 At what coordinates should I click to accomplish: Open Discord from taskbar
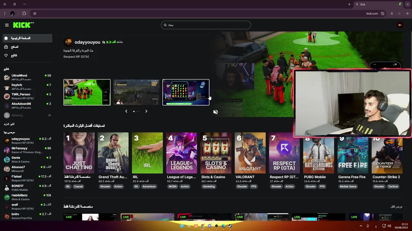[x=210, y=226]
